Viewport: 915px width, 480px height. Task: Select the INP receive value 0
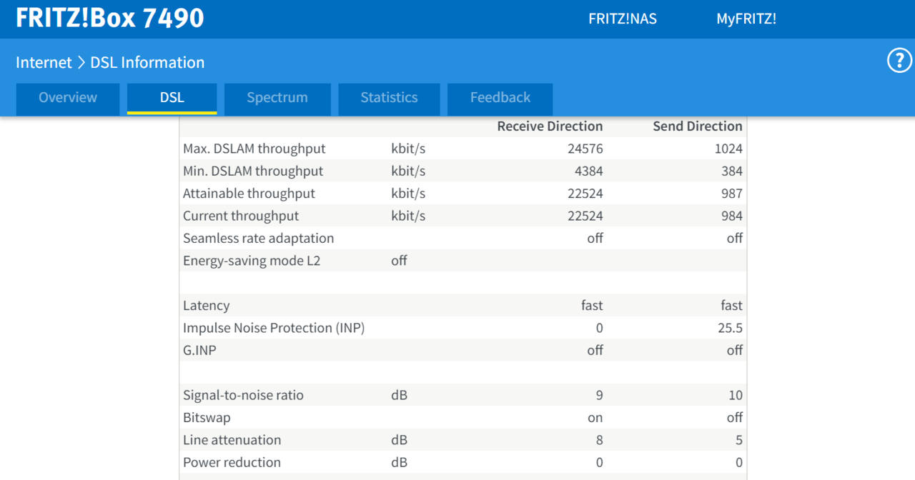[x=599, y=328]
